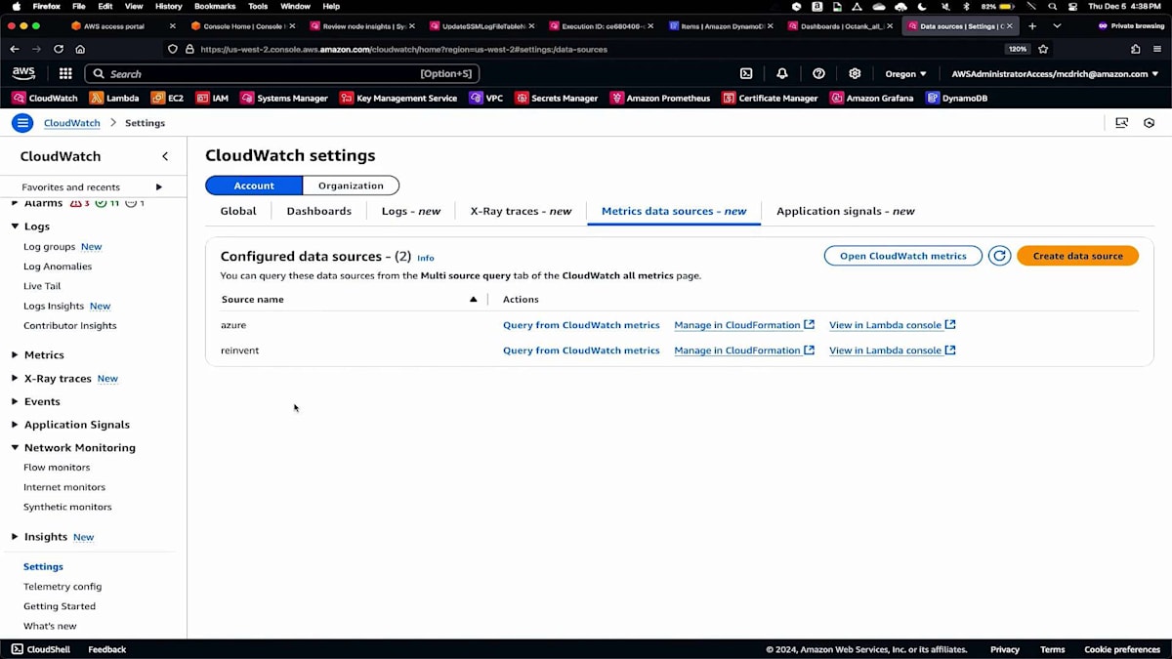1172x659 pixels.
Task: Switch to the Application signals - new tab
Action: 846,211
